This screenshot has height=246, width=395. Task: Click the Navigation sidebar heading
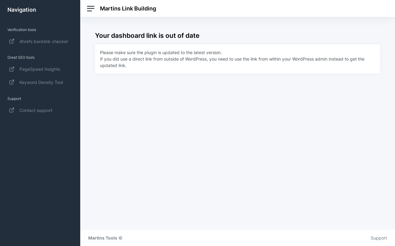[22, 10]
